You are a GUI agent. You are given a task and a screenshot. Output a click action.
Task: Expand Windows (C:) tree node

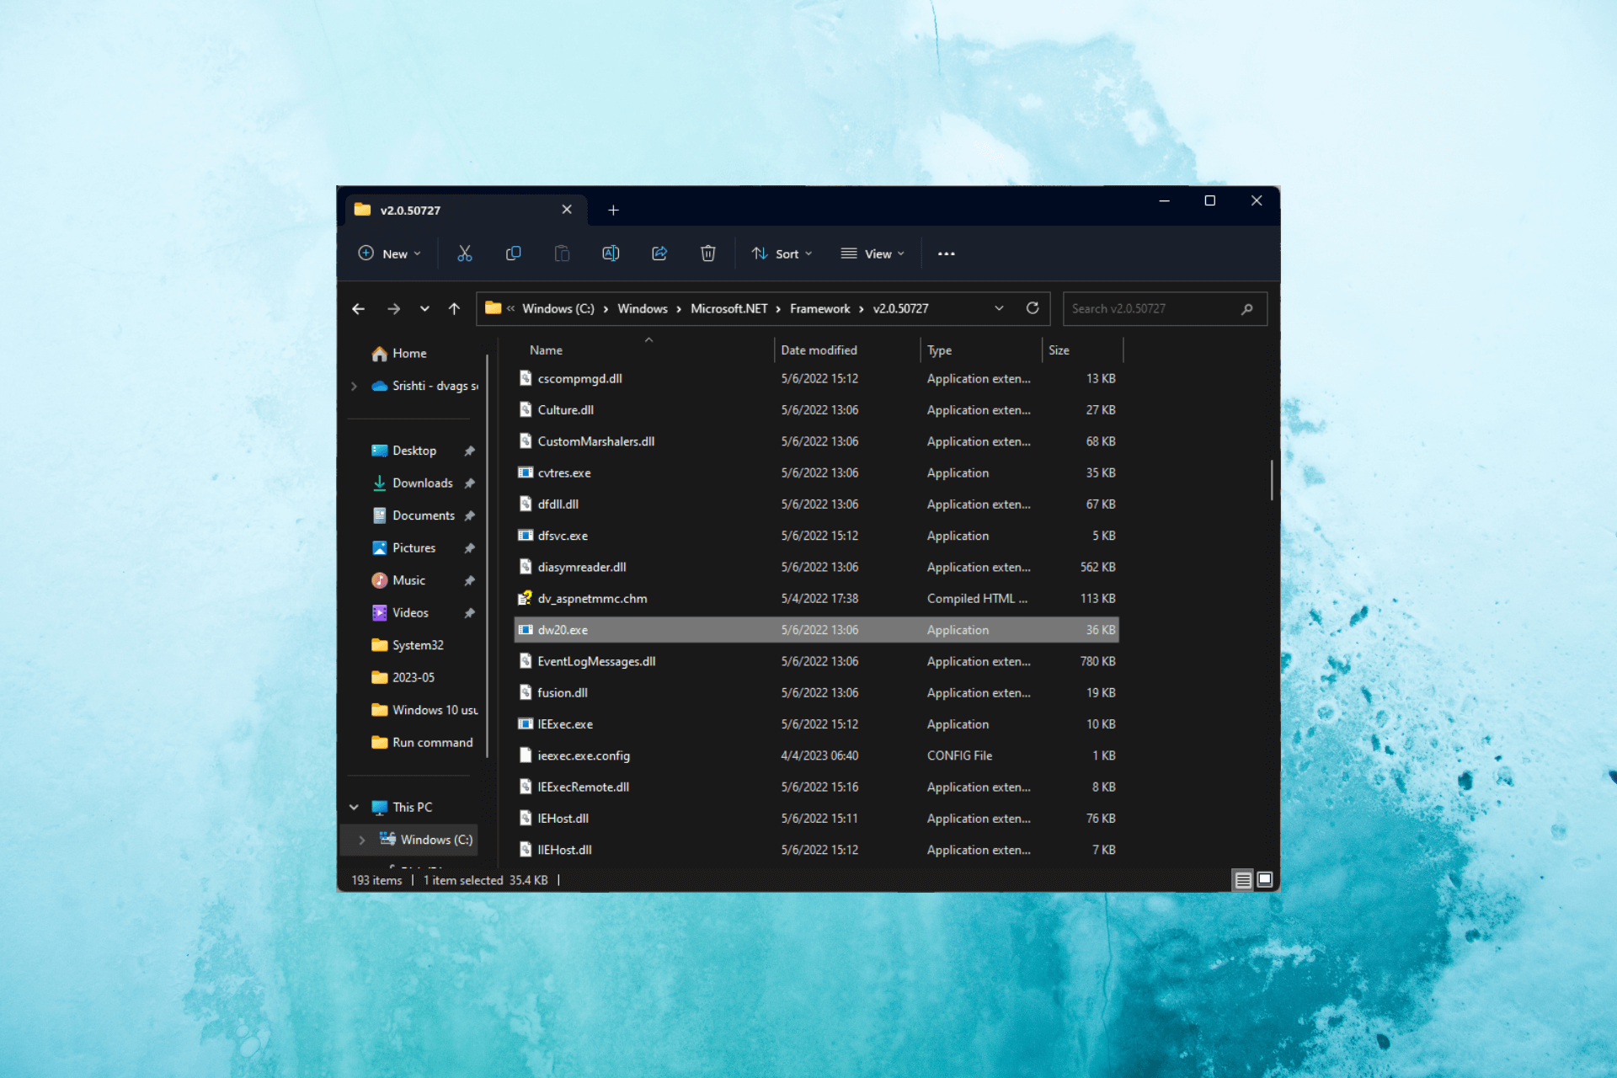pyautogui.click(x=362, y=841)
